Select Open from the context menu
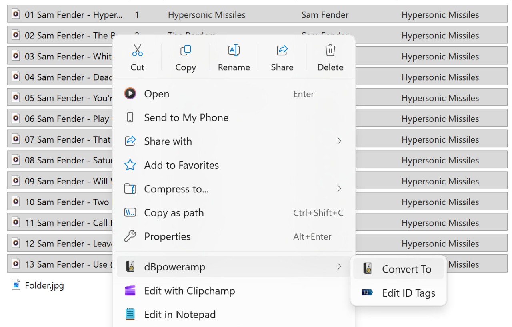 (x=157, y=94)
